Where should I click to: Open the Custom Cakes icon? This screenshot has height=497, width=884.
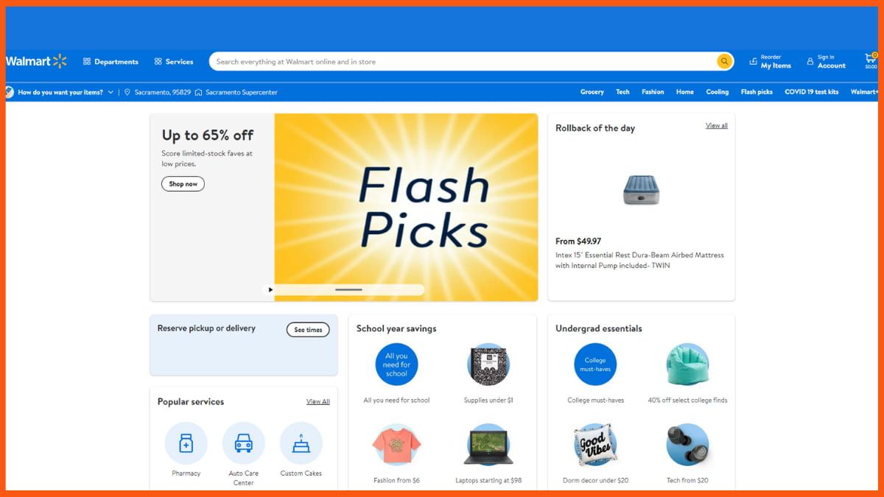pyautogui.click(x=301, y=443)
